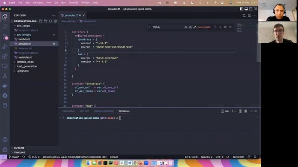Open Explorer views and more actions menu

coord(54,15)
